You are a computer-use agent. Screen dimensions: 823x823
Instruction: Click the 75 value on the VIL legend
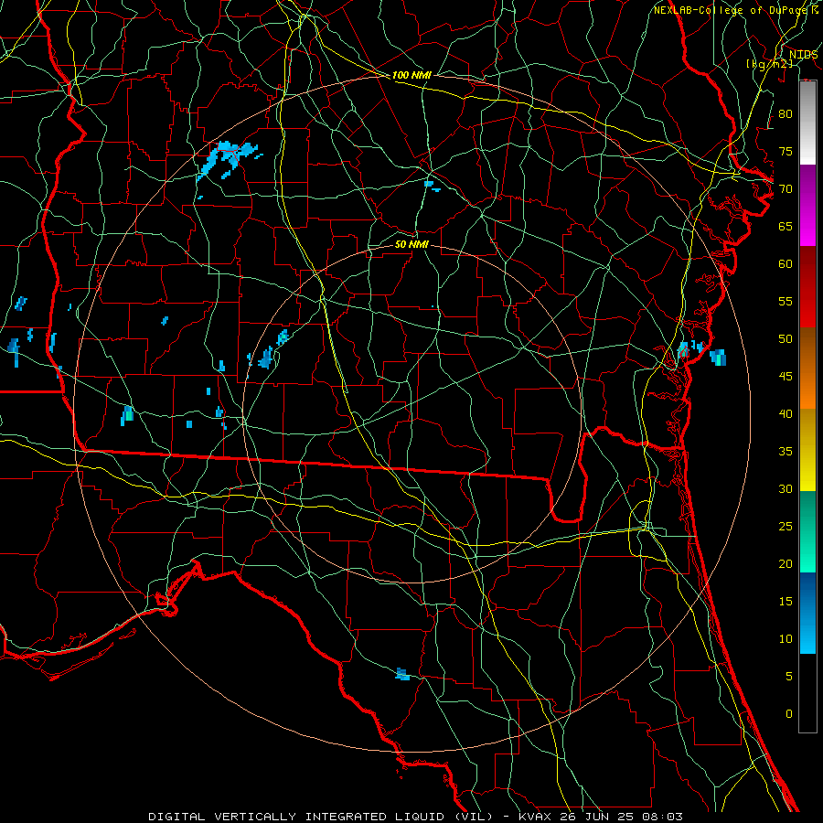786,151
